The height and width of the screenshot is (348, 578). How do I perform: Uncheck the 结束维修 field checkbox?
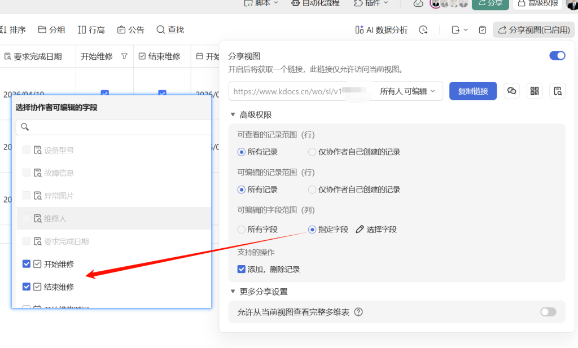pos(26,287)
